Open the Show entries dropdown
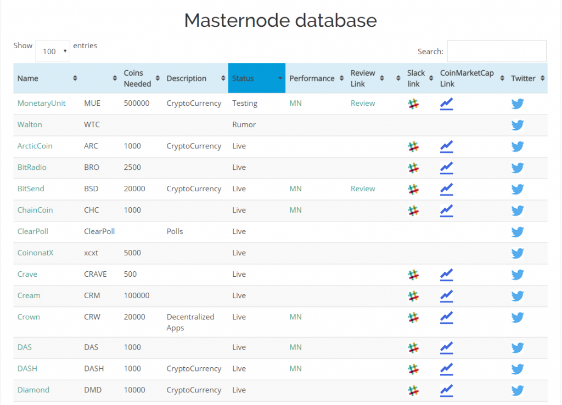This screenshot has height=405, width=562. click(x=53, y=51)
